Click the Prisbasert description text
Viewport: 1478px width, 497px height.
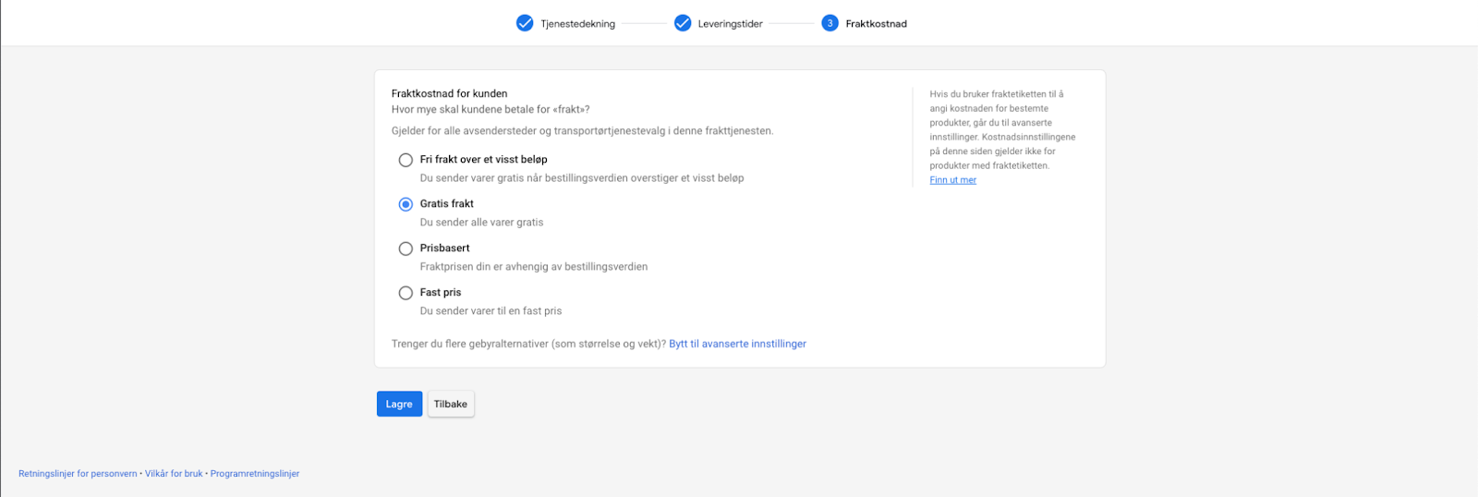534,266
